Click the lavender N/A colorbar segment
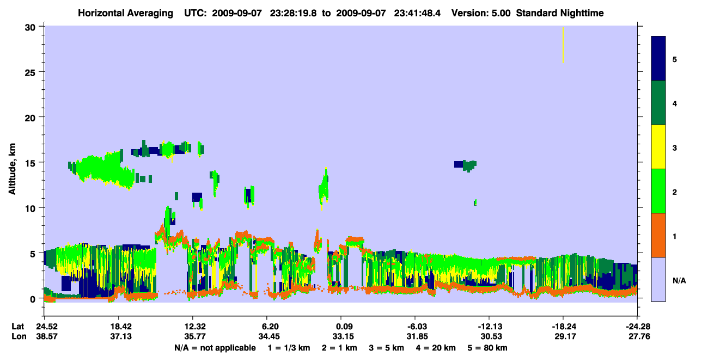The height and width of the screenshot is (363, 708). point(658,279)
